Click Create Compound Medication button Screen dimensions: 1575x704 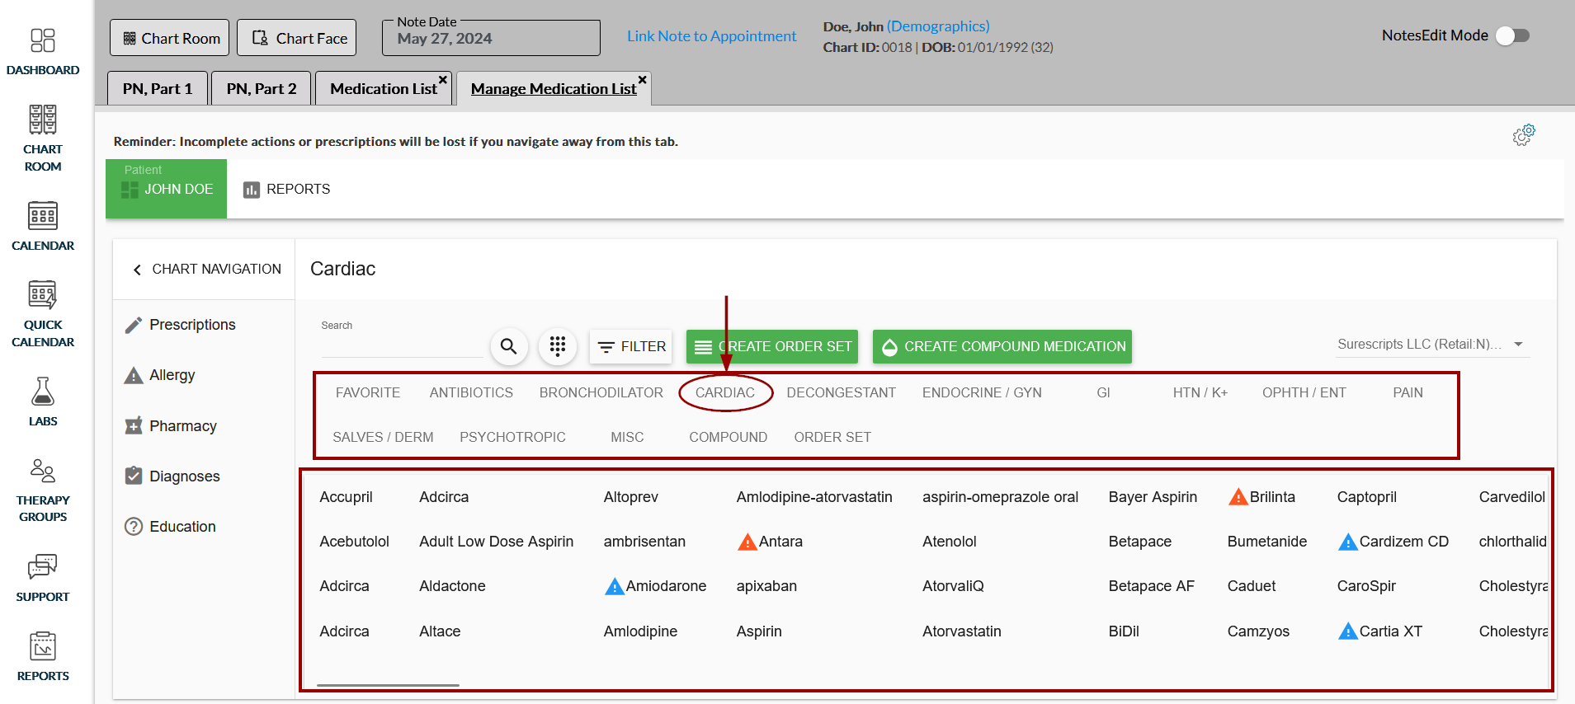[x=1002, y=347]
